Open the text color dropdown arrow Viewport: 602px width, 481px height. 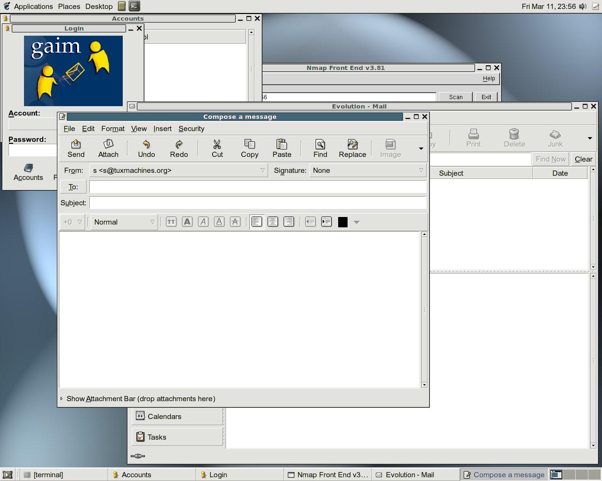click(356, 222)
